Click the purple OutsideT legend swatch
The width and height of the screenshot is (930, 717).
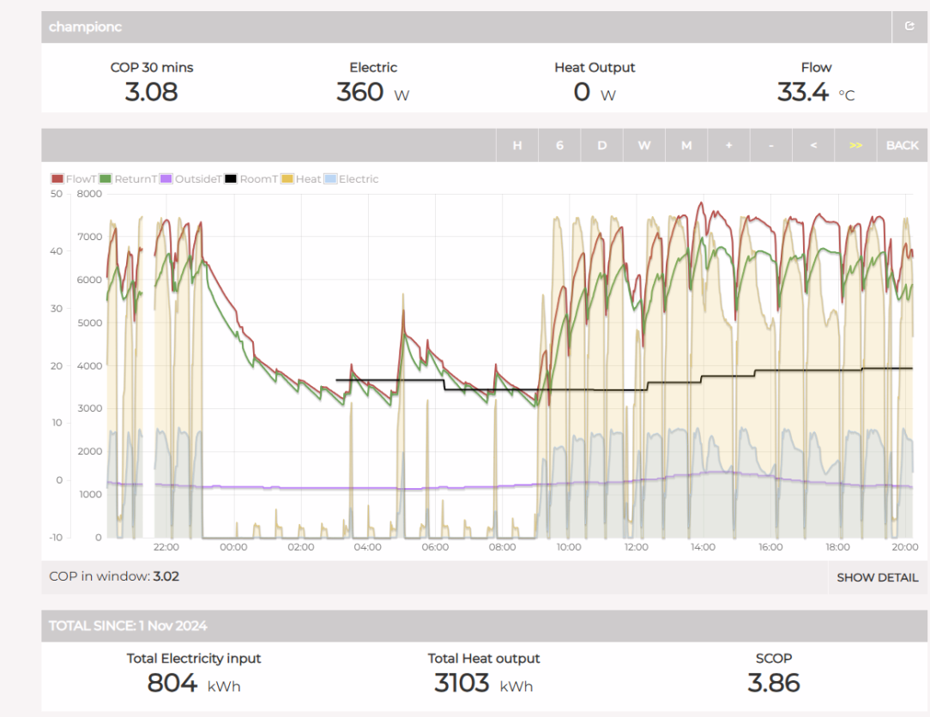pos(166,178)
